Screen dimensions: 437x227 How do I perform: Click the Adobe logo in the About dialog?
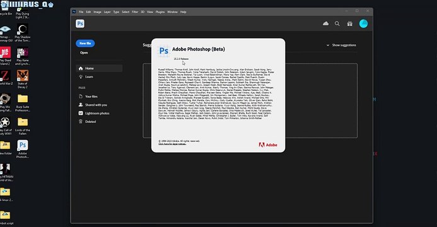point(268,145)
